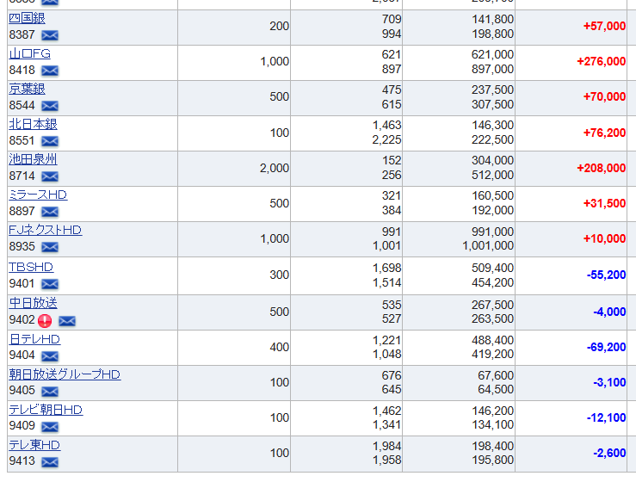Select the +76,200 profit value
This screenshot has width=636, height=482.
(604, 133)
